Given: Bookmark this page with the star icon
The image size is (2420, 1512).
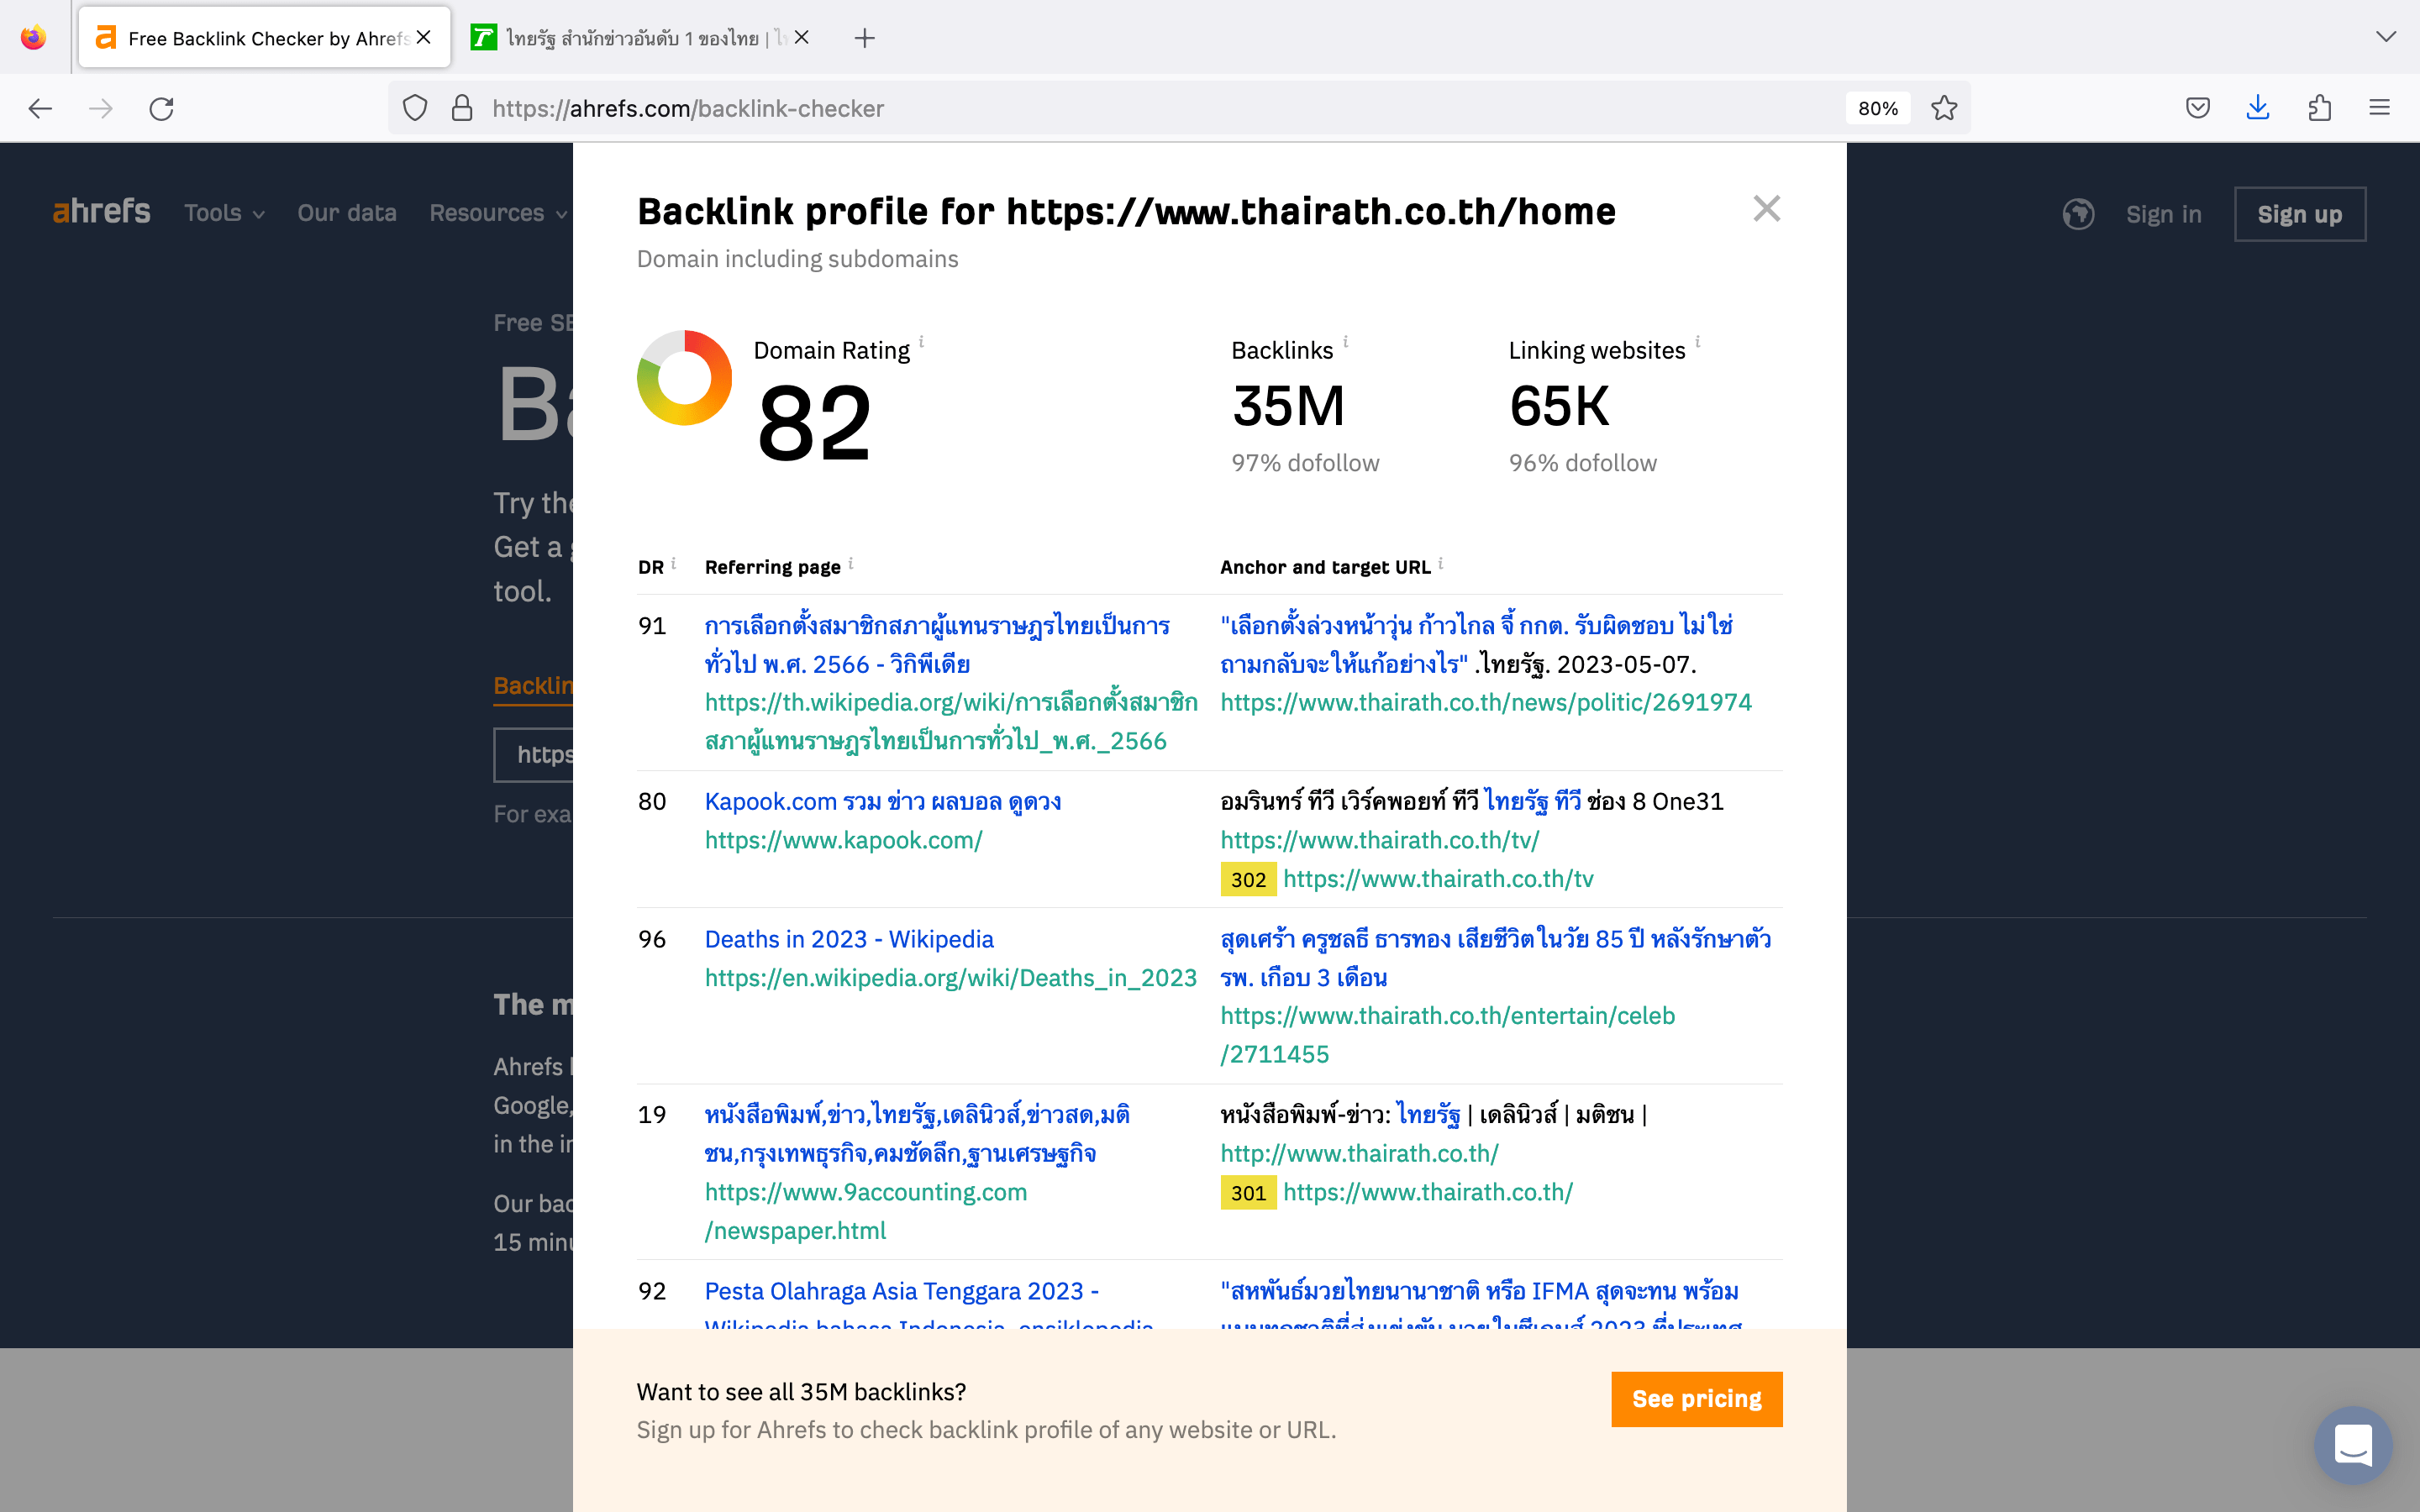Looking at the screenshot, I should [1944, 108].
